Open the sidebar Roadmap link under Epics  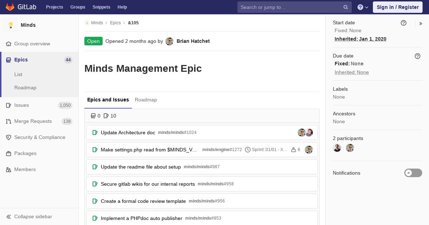tap(25, 88)
